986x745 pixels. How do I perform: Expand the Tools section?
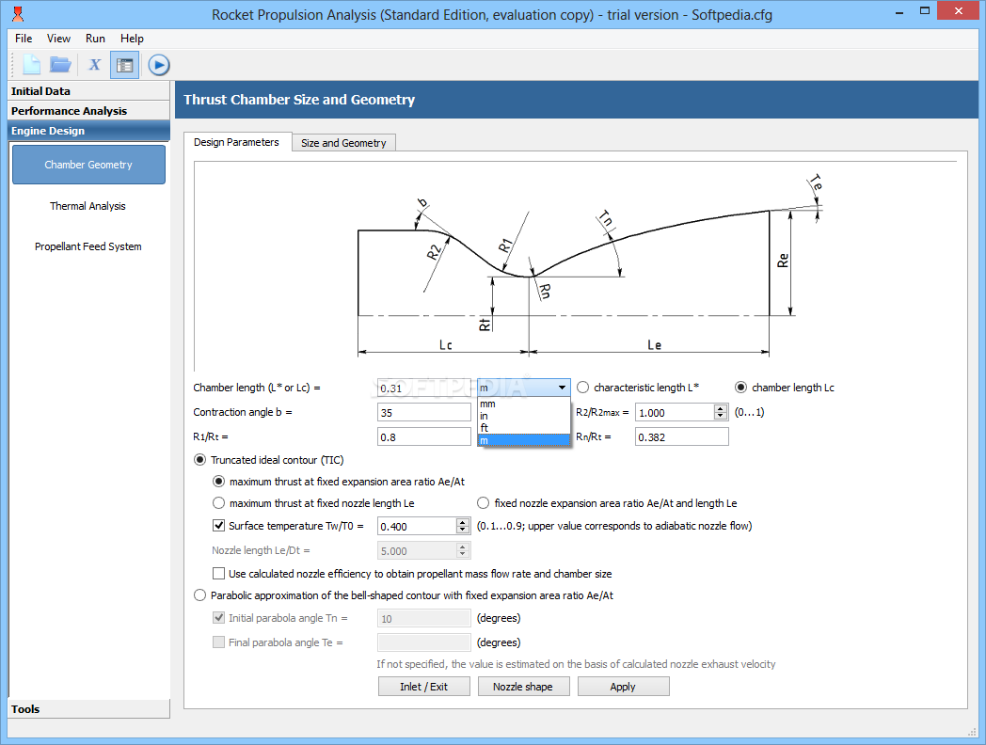click(x=88, y=709)
